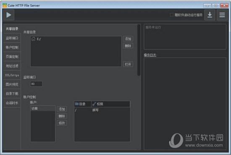Maximize the Cute HTTP File Server window
The width and height of the screenshot is (231, 155).
pos(216,5)
